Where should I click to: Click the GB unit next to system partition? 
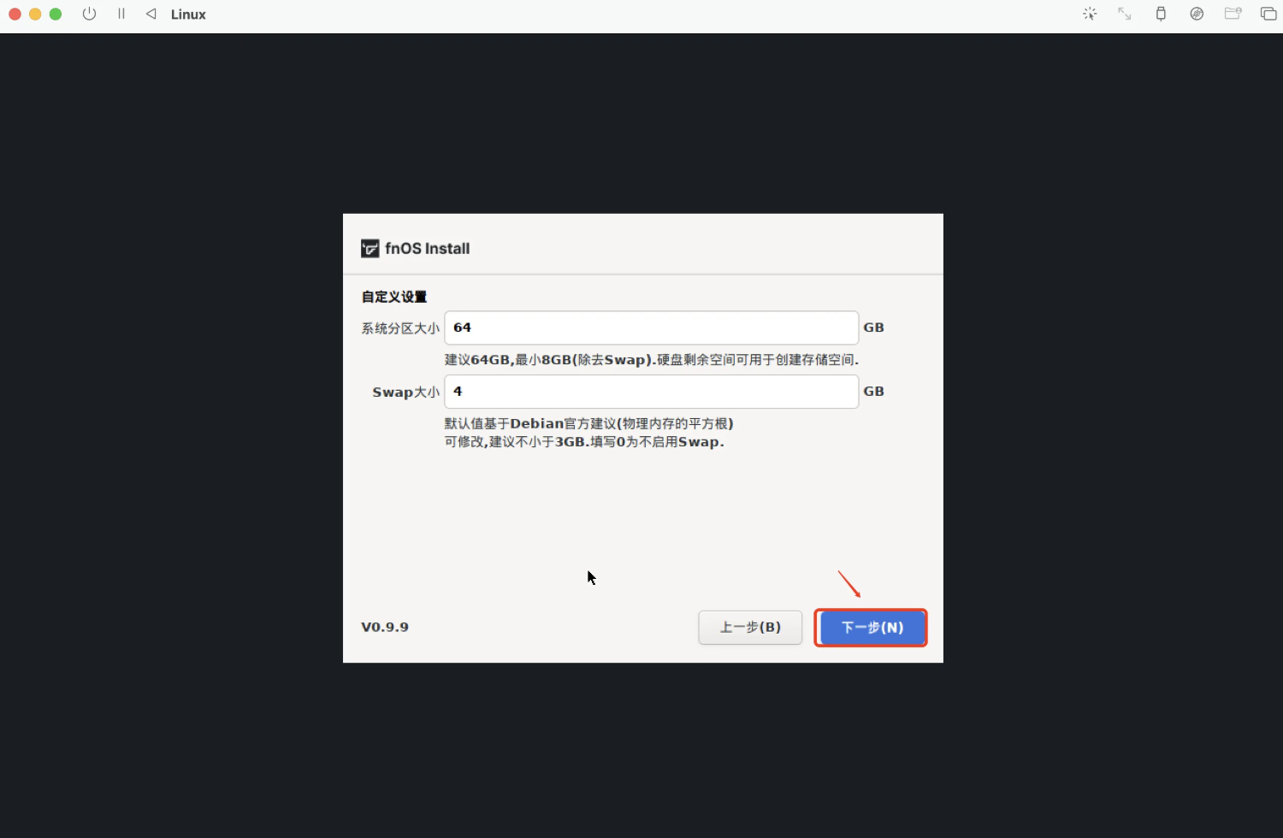coord(873,328)
